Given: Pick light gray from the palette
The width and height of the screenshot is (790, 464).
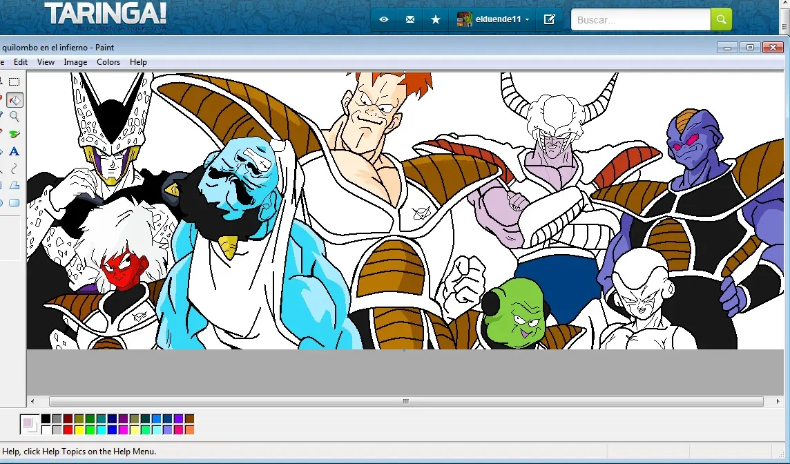Looking at the screenshot, I should (x=57, y=429).
